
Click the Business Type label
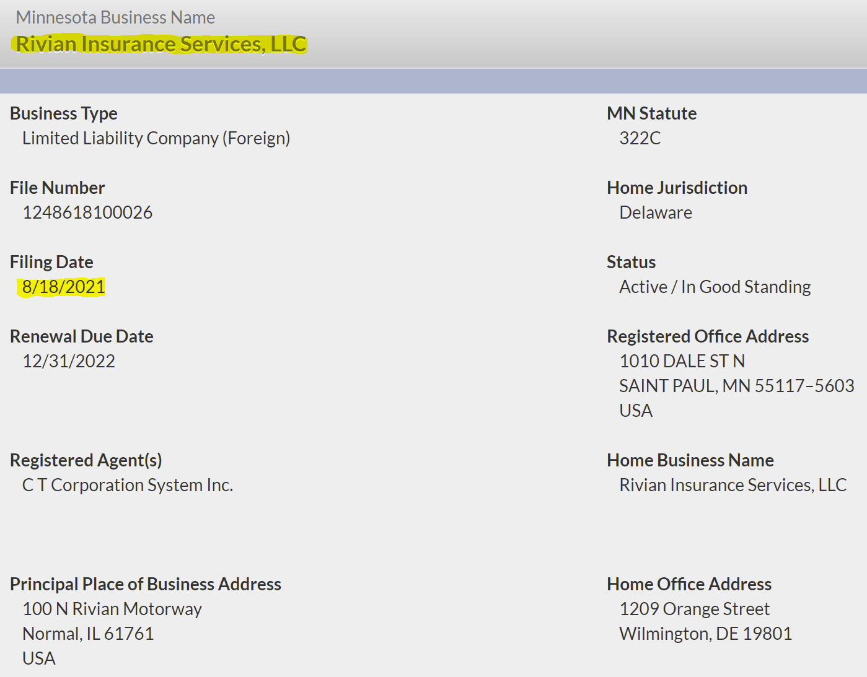coord(64,113)
